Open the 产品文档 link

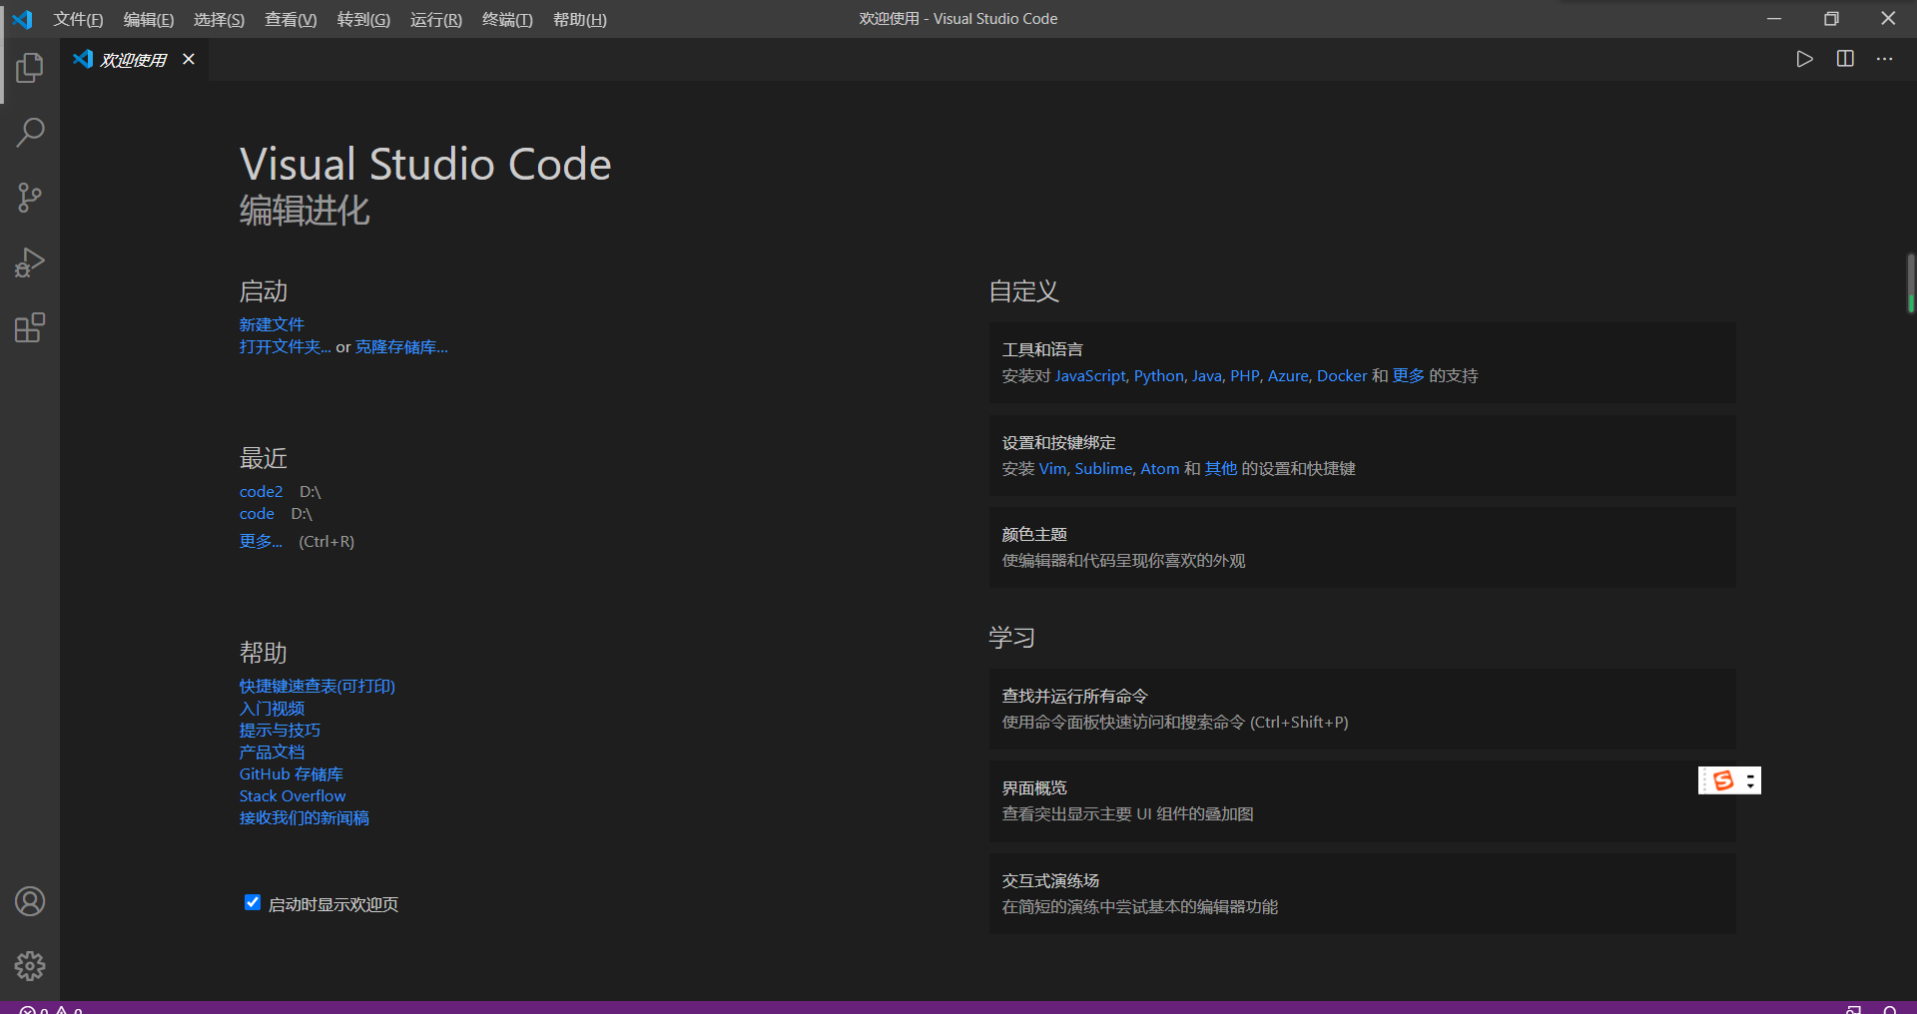click(x=272, y=752)
